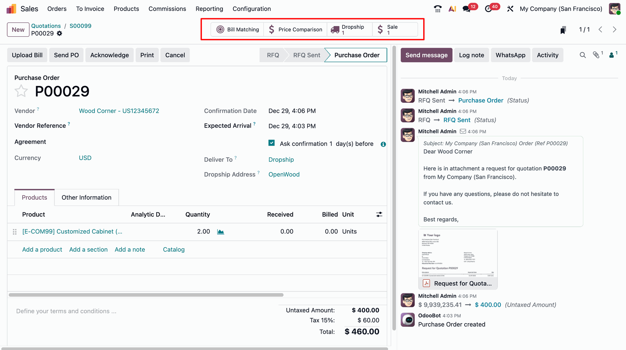
Task: Uncheck the Ask confirmation checkbox
Action: [x=271, y=143]
